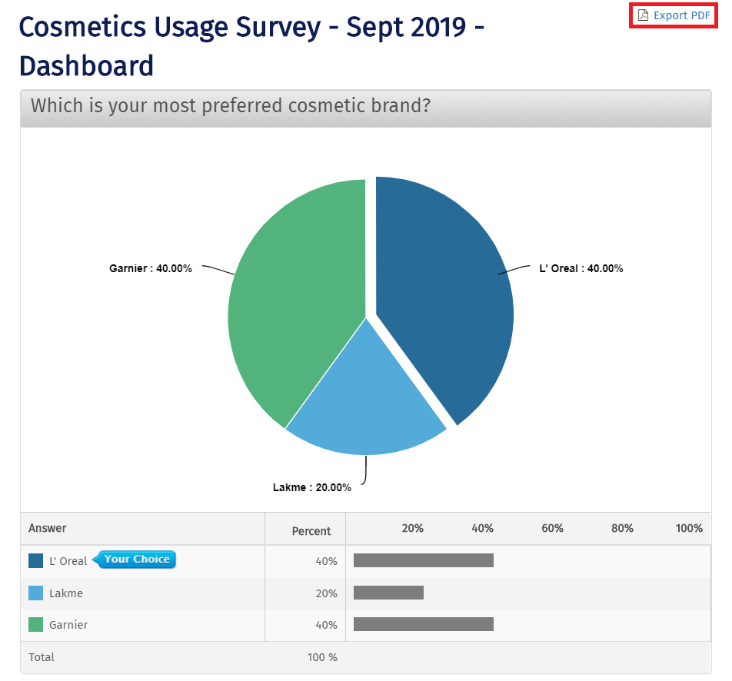This screenshot has width=732, height=681.
Task: Open the Answer column header options
Action: pyautogui.click(x=48, y=528)
